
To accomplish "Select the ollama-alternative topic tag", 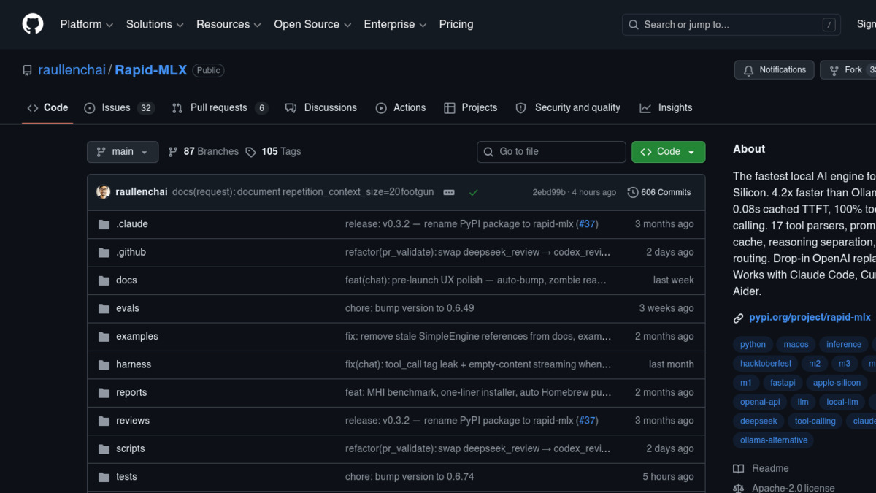I will (x=774, y=440).
